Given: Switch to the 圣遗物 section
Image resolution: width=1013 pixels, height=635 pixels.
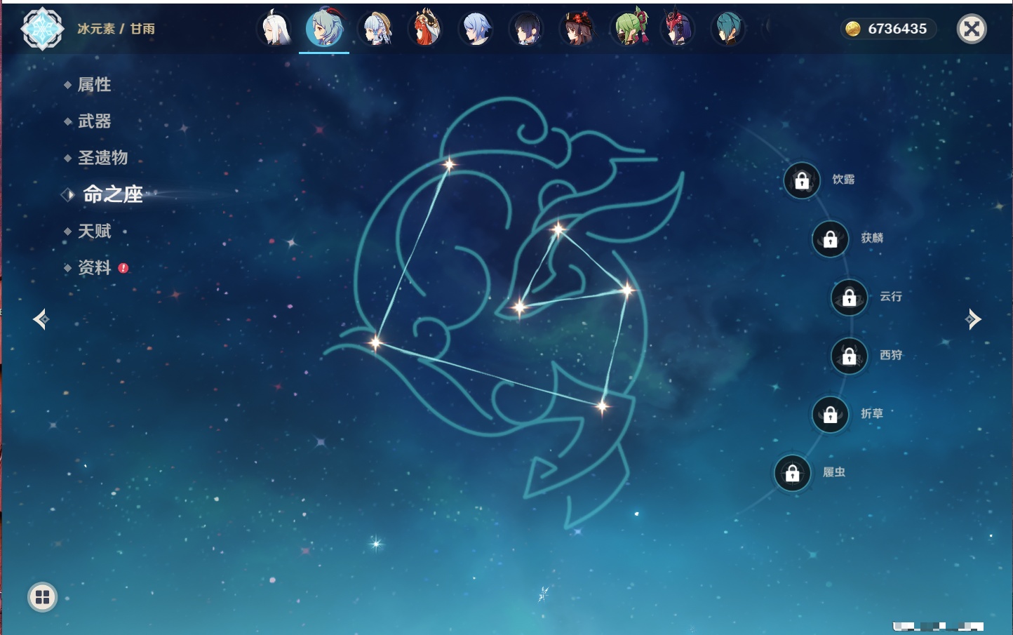Looking at the screenshot, I should [x=102, y=158].
